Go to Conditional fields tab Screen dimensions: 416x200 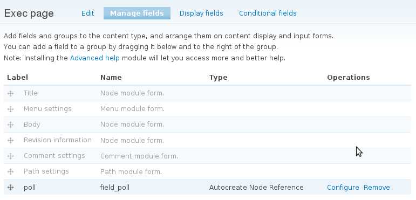pyautogui.click(x=268, y=13)
